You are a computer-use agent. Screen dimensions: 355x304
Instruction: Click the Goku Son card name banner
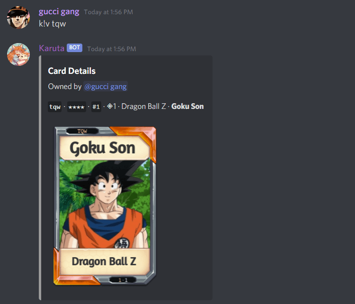tap(103, 148)
